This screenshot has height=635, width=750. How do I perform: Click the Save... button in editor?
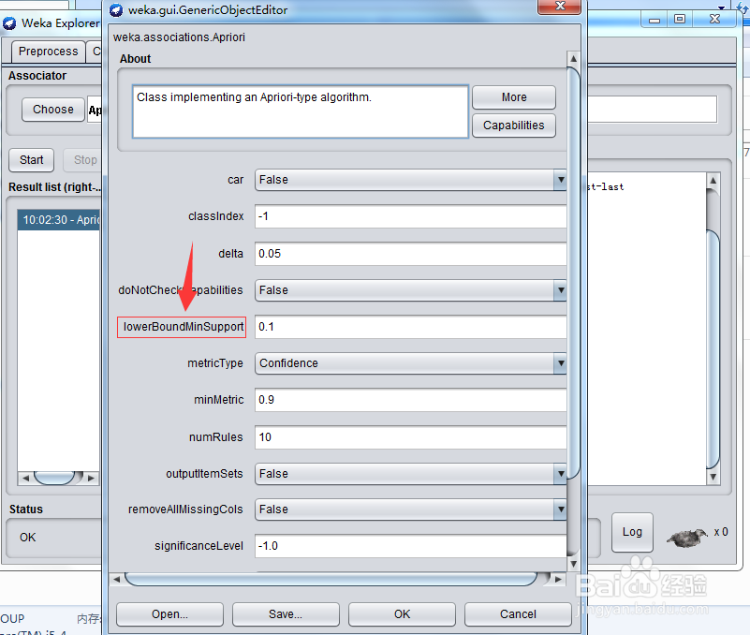pos(286,614)
